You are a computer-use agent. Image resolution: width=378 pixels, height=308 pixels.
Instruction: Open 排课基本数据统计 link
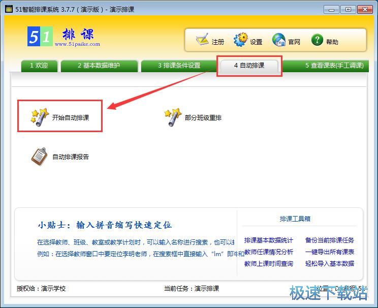(x=268, y=240)
